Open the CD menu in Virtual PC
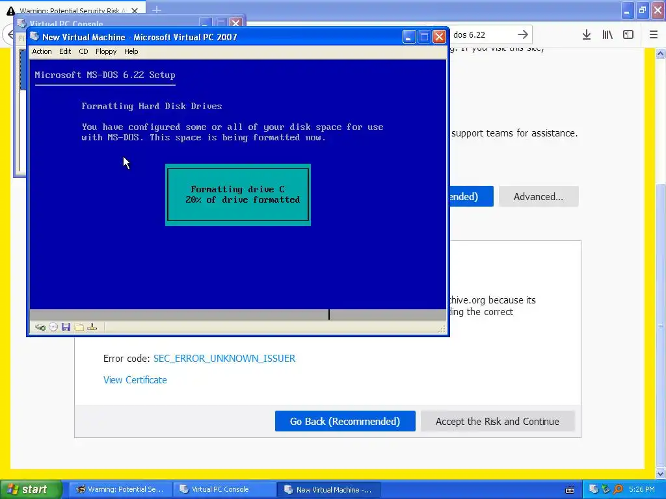This screenshot has height=499, width=666. (83, 51)
